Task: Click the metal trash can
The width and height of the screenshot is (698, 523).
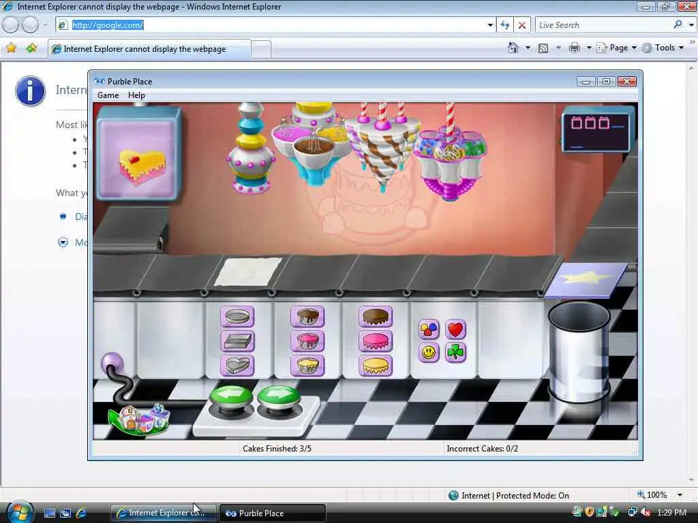Action: pos(578,352)
